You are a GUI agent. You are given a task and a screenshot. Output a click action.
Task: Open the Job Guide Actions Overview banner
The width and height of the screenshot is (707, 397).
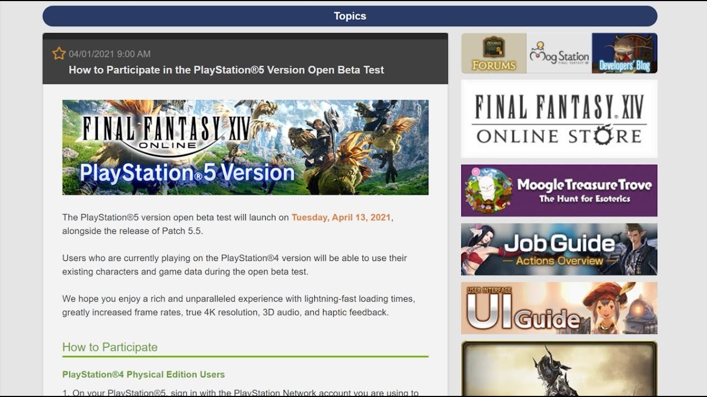click(559, 249)
